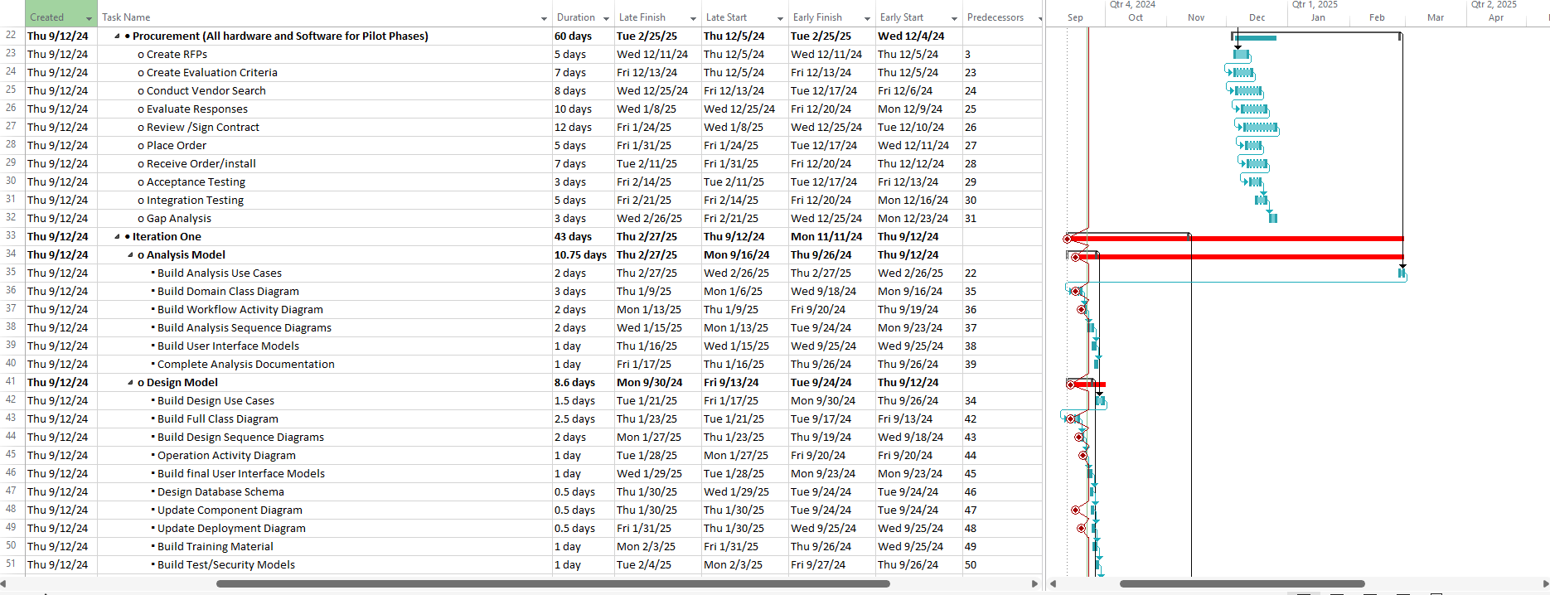Image resolution: width=1550 pixels, height=595 pixels.
Task: Click the Gantt scrollbar left arrow
Action: [x=1053, y=583]
